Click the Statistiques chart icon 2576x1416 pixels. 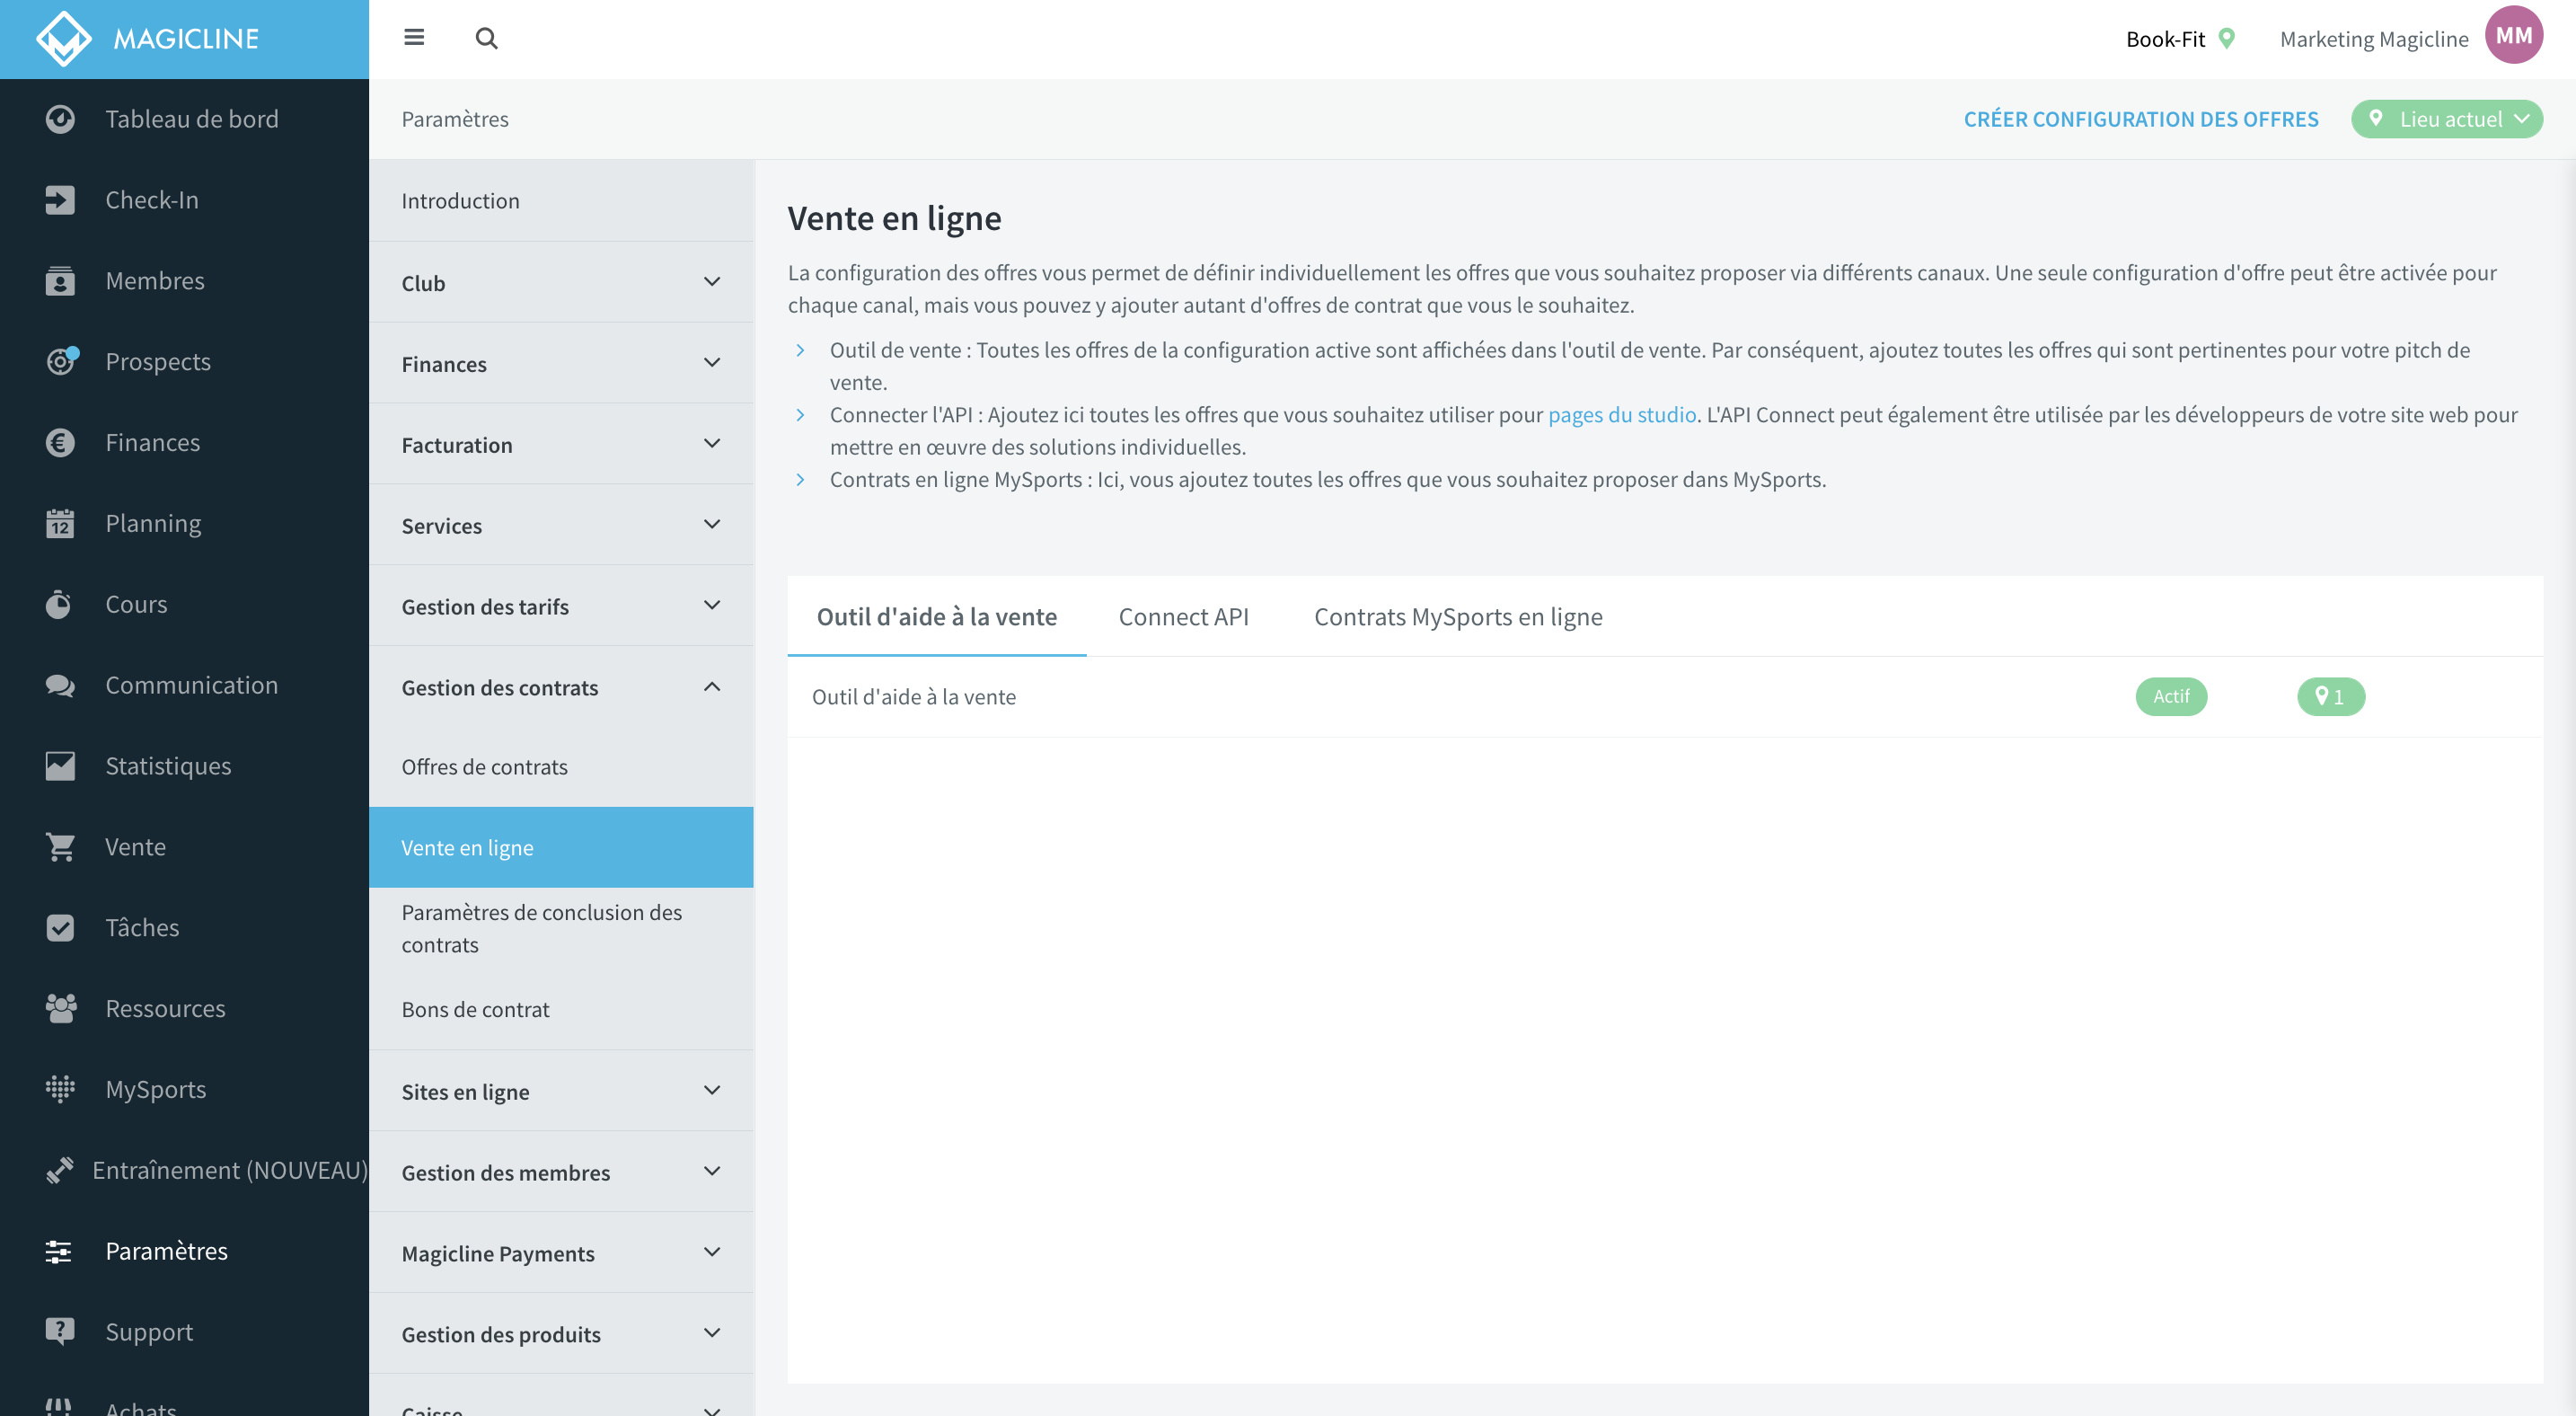[x=60, y=766]
